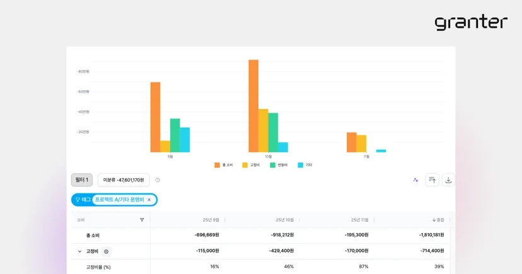Viewport: 522px width, 274px height.
Task: Click the 16% ratio cell
Action: [x=215, y=266]
